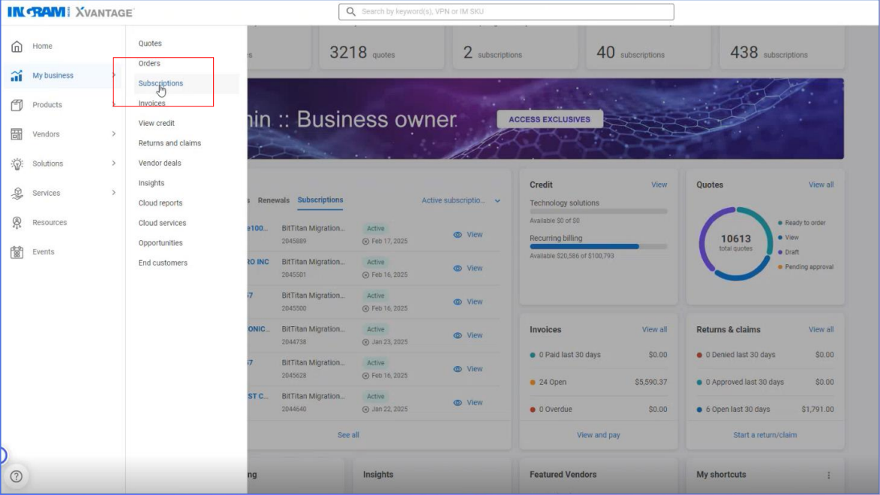This screenshot has height=495, width=880.
Task: Click clock icon beside Jan 23, 2025
Action: click(x=366, y=342)
